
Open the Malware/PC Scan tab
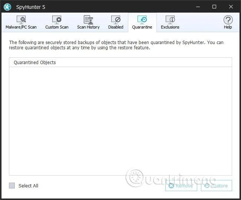point(21,23)
